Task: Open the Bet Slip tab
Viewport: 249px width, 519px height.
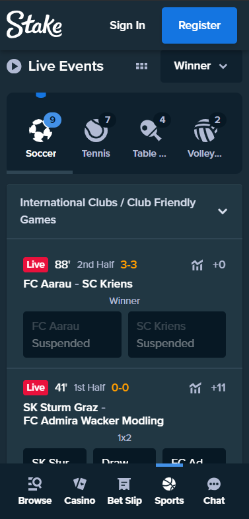Action: (124, 491)
